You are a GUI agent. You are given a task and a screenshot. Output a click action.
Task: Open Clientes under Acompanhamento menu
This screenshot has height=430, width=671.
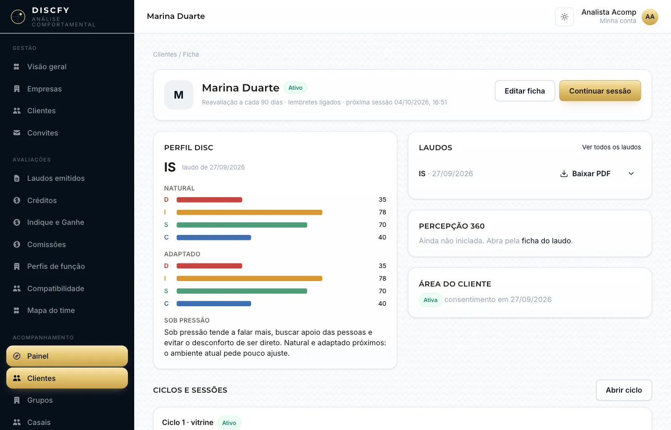pyautogui.click(x=67, y=378)
